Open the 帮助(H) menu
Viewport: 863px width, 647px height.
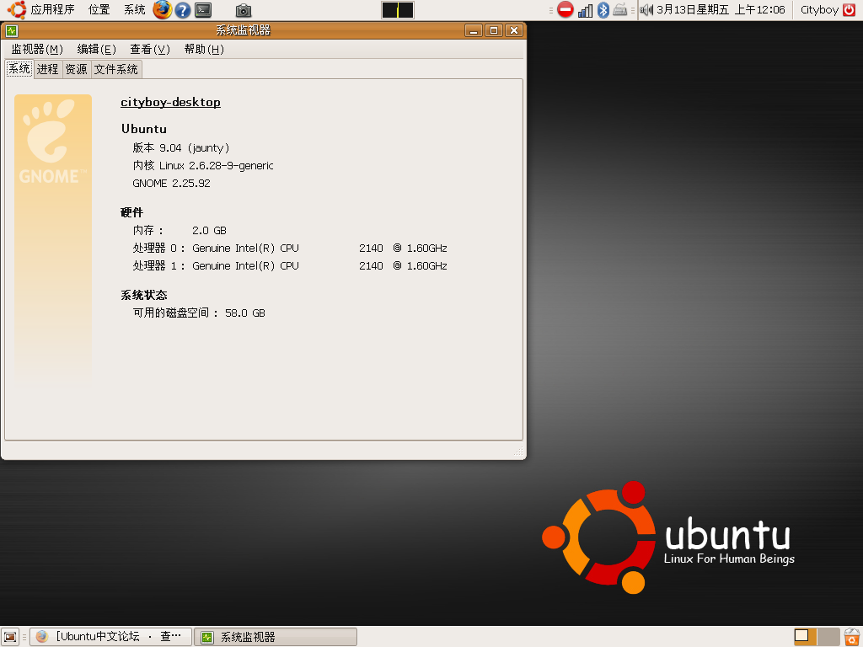pyautogui.click(x=204, y=50)
